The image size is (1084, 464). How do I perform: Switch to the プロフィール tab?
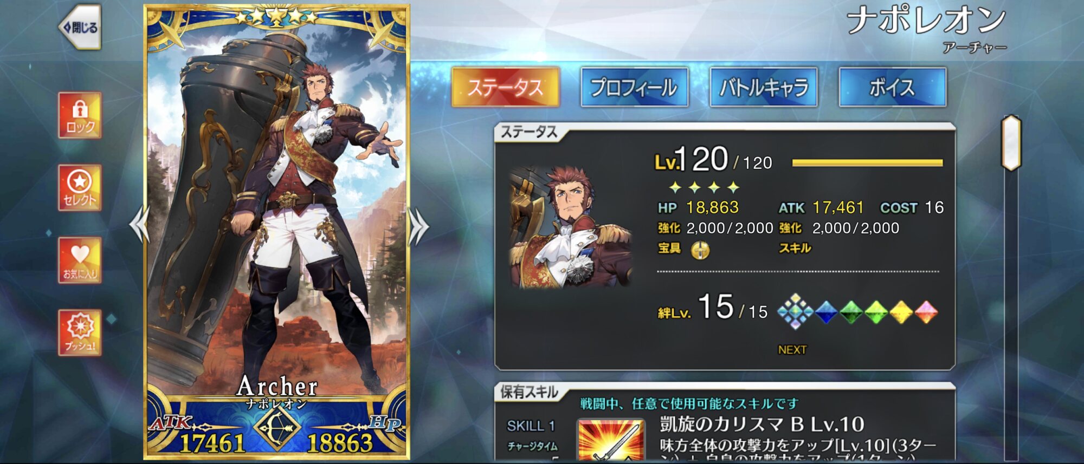(x=634, y=88)
